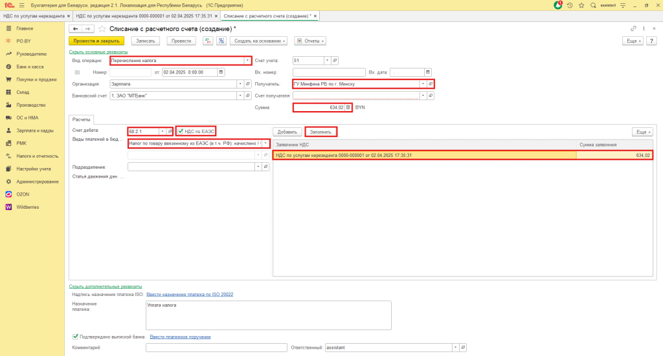The width and height of the screenshot is (663, 356).
Task: Expand the Ответственный dropdown arrow
Action: point(455,348)
